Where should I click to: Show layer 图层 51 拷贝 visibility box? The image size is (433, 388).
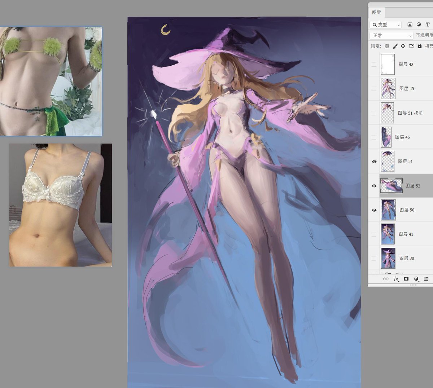tap(374, 113)
